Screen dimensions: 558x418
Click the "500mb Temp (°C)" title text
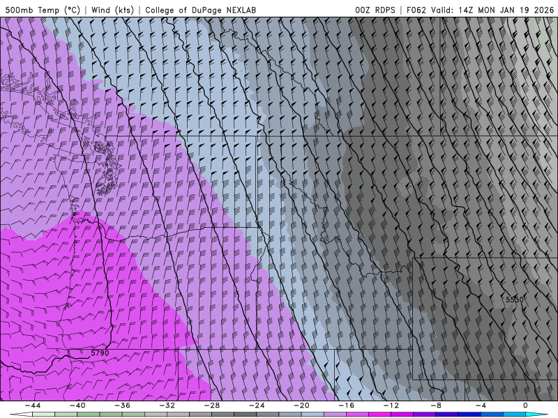[43, 10]
